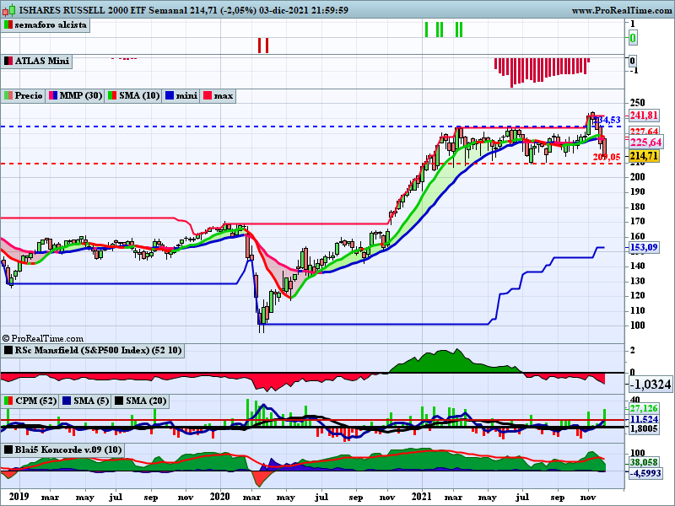This screenshot has width=675, height=506.
Task: Click the CPM (52) color icon
Action: (8, 401)
